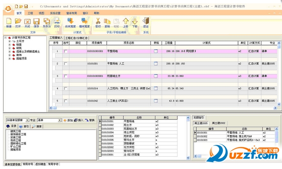This screenshot has width=282, height=169.
Task: Open the 08清单定额库 dropdown
Action: click(x=27, y=120)
